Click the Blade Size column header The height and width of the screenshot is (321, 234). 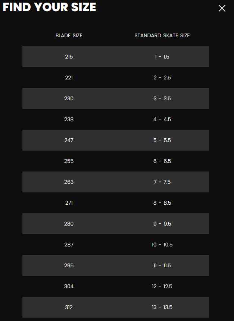(x=69, y=36)
